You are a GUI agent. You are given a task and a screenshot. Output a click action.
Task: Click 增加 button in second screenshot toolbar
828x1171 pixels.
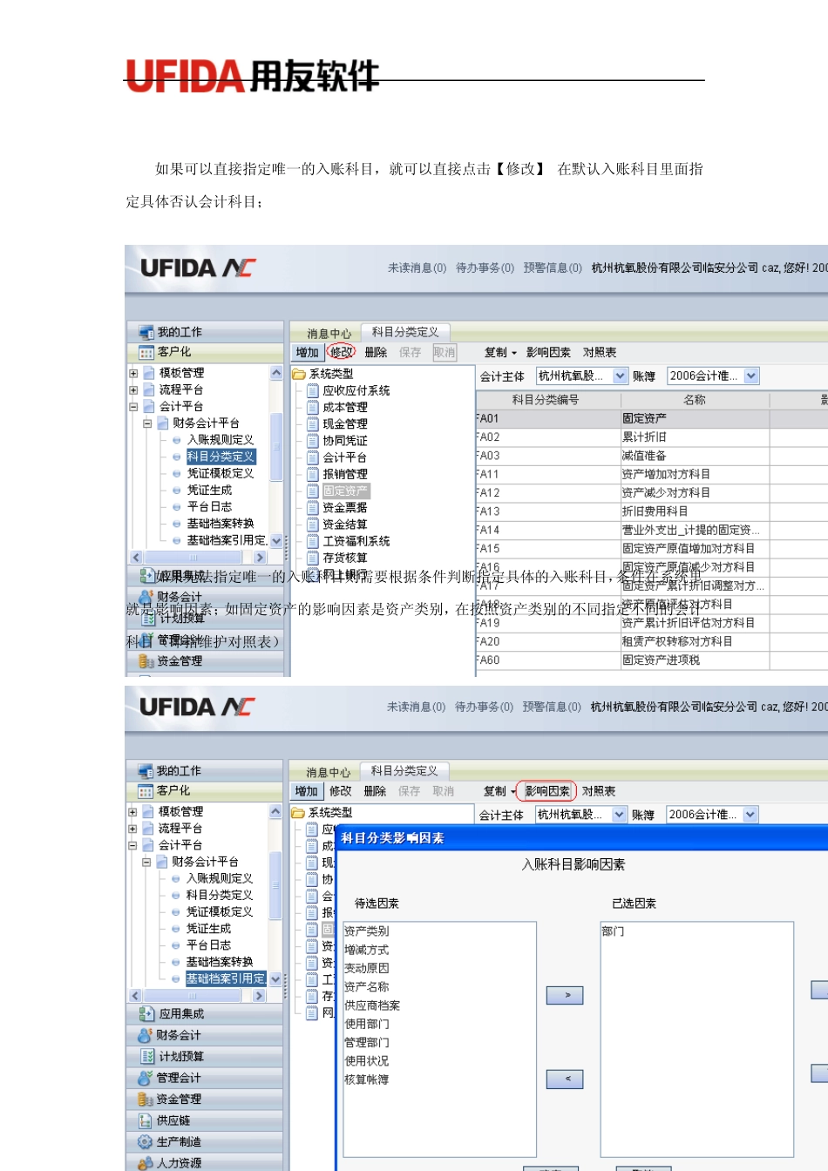306,791
